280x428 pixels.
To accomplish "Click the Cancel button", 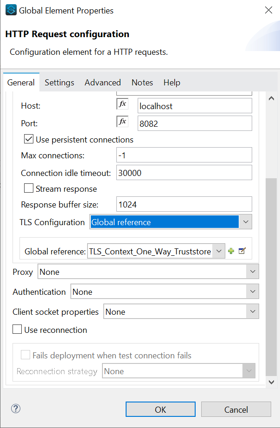I will tap(236, 409).
